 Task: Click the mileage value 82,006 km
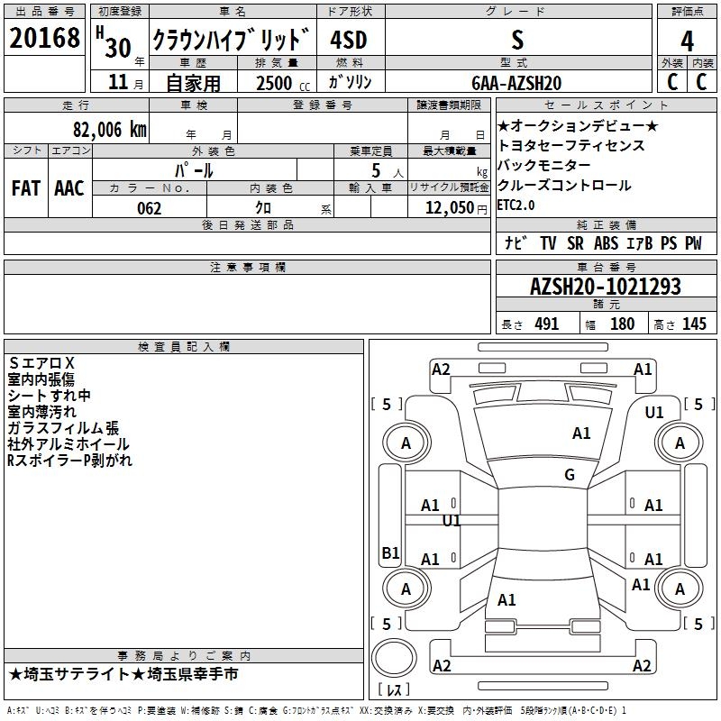(110, 130)
